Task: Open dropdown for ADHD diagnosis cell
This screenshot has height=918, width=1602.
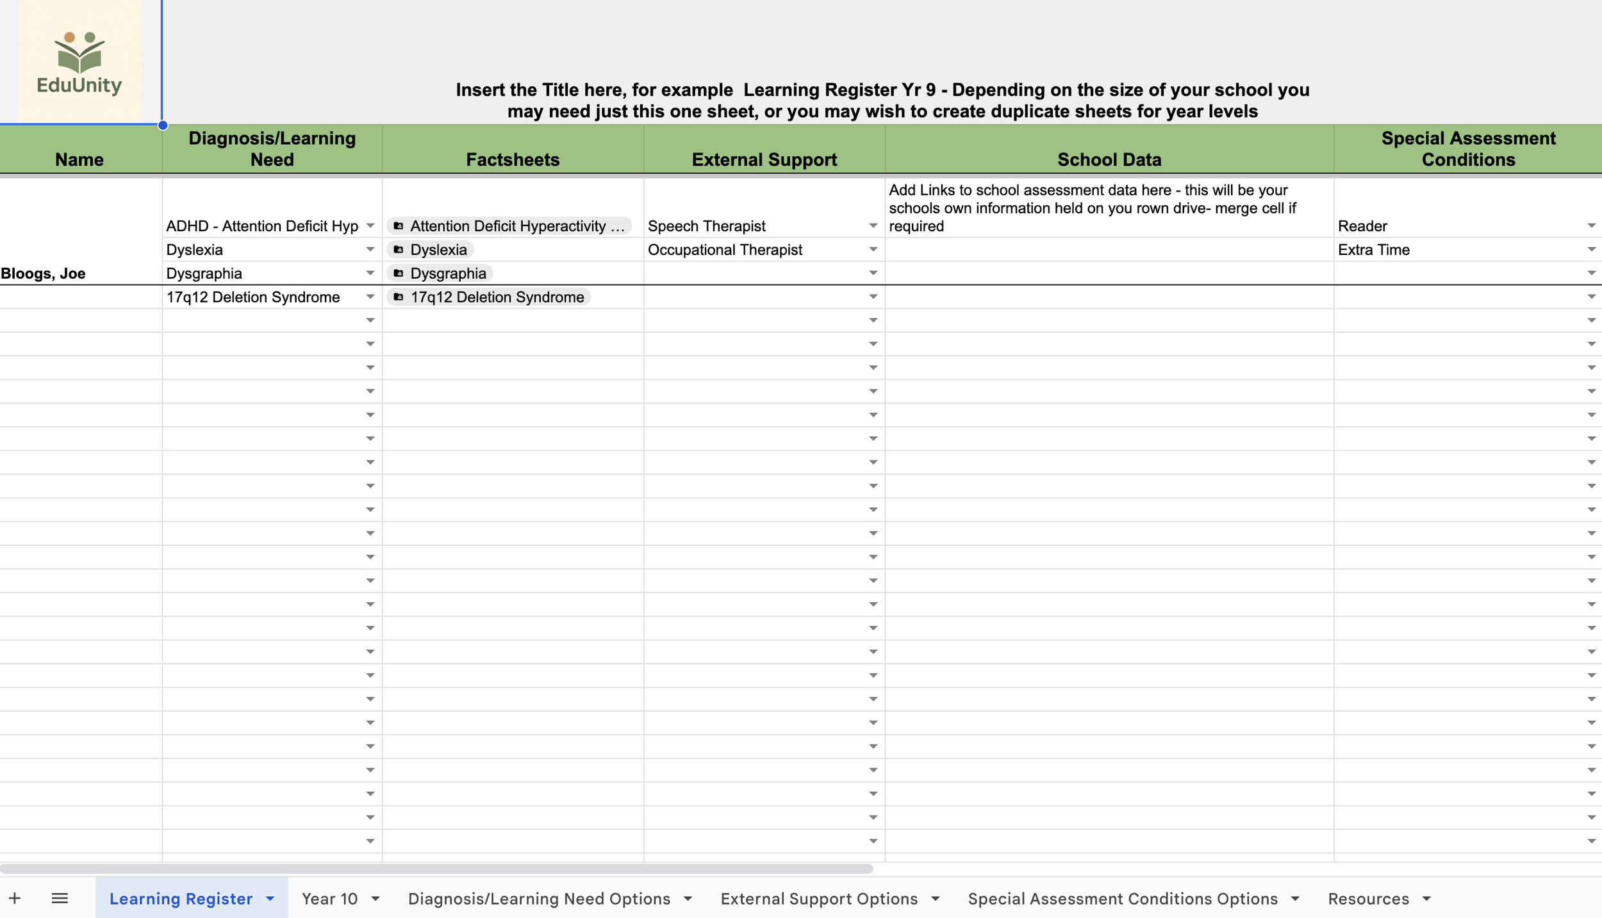Action: pyautogui.click(x=370, y=225)
